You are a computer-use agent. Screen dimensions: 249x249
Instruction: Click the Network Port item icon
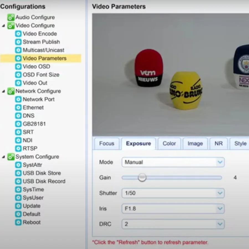pos(18,99)
